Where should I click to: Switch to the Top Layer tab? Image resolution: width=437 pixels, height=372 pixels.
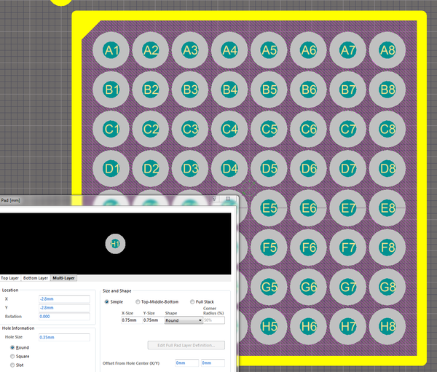pyautogui.click(x=10, y=278)
